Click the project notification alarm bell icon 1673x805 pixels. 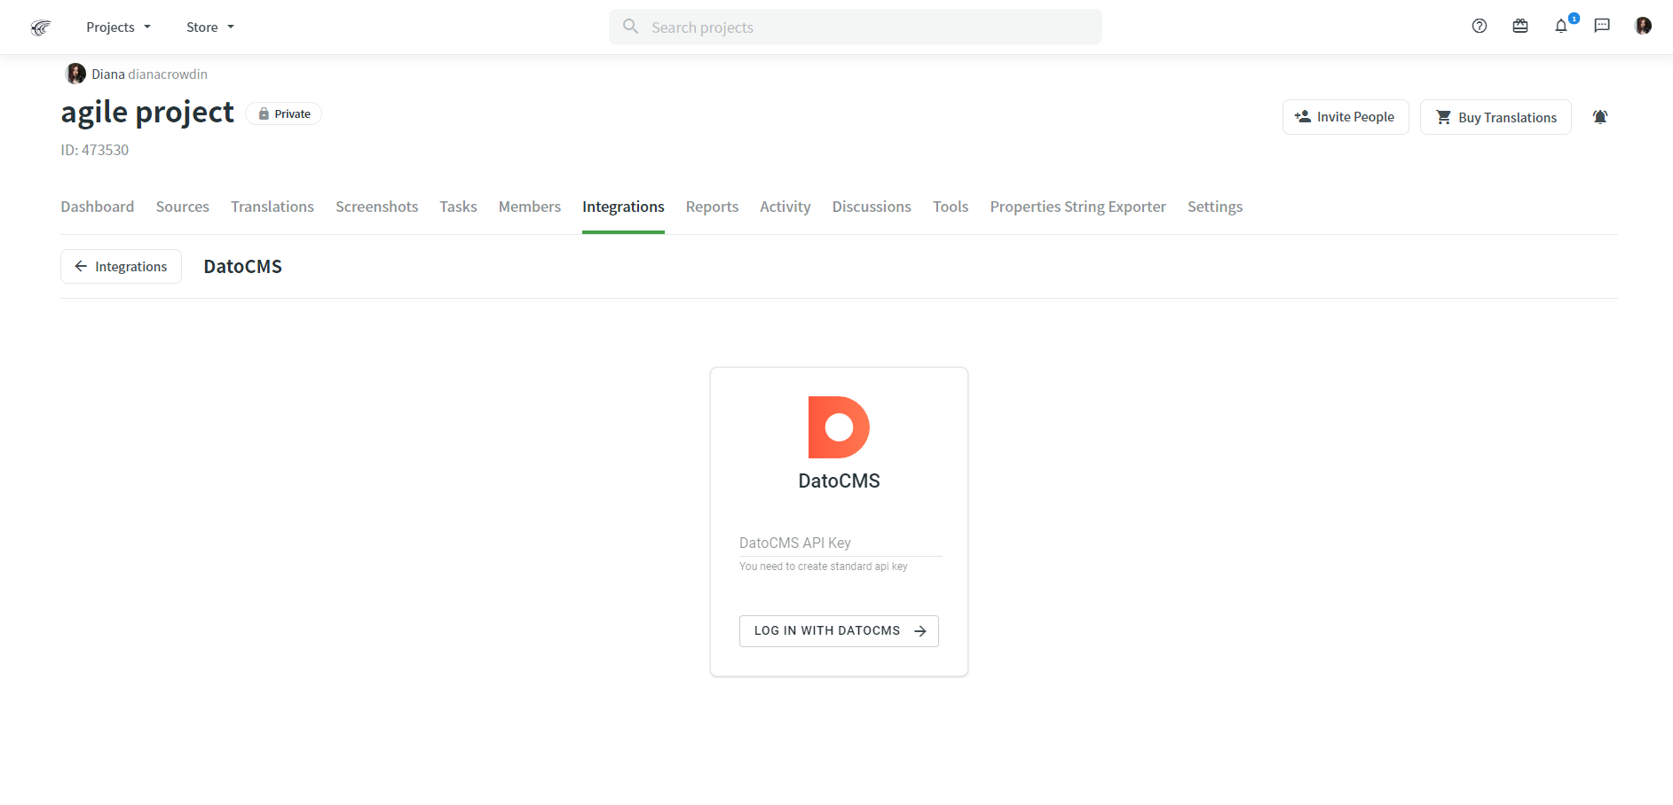[x=1600, y=117]
